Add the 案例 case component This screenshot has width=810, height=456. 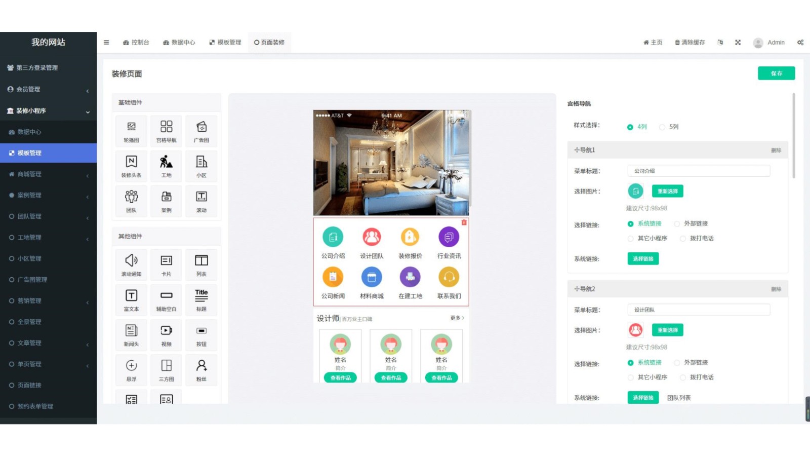click(x=166, y=201)
